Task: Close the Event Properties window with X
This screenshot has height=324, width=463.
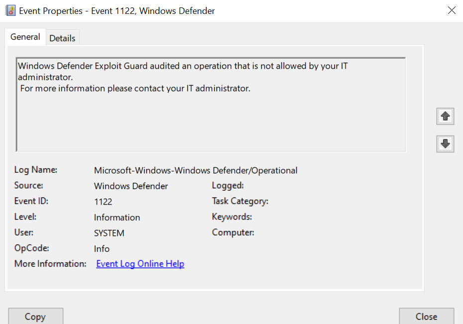Action: click(452, 10)
